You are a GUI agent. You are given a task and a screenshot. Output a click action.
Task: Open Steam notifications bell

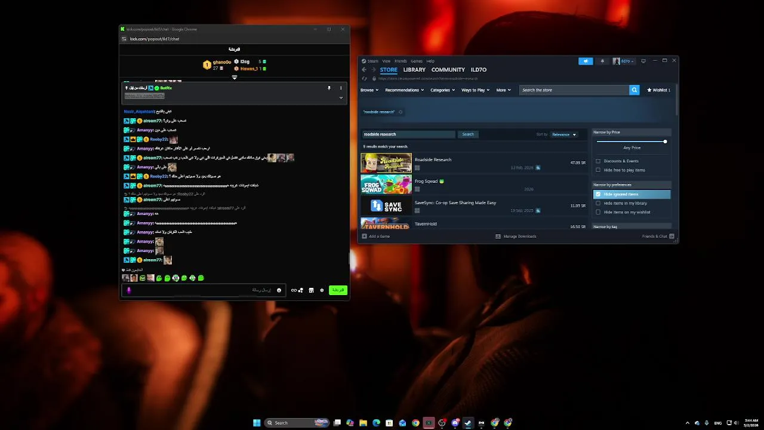point(602,61)
